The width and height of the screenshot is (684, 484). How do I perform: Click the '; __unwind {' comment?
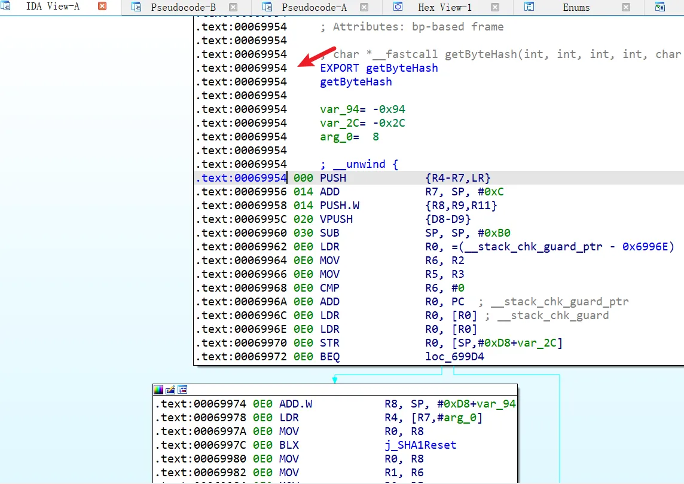tap(359, 164)
